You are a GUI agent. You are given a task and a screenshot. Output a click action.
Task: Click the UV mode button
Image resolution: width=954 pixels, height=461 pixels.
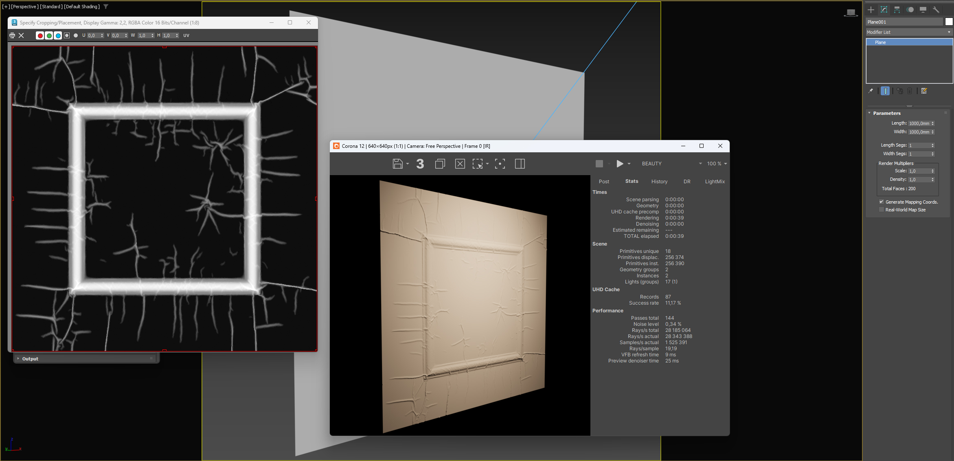tap(186, 35)
